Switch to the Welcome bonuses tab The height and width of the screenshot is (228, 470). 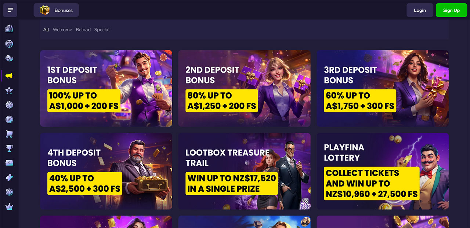(x=62, y=30)
